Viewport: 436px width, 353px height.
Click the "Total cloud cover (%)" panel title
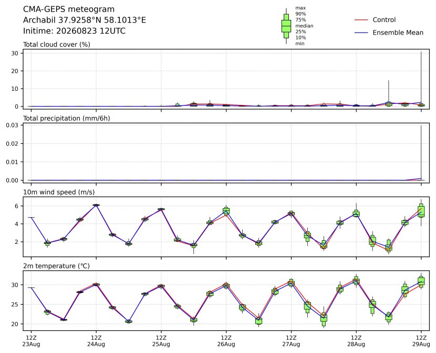point(56,45)
